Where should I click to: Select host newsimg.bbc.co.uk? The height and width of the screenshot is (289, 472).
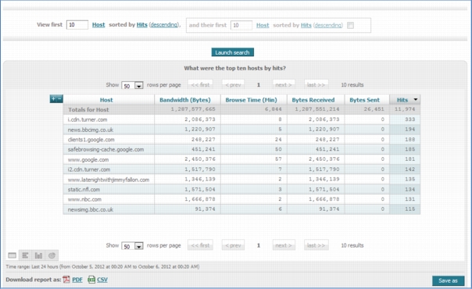pos(91,209)
